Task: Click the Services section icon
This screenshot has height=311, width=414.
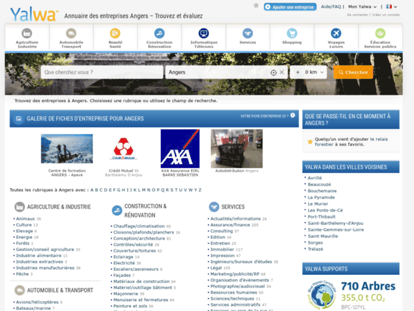Action: (x=214, y=207)
